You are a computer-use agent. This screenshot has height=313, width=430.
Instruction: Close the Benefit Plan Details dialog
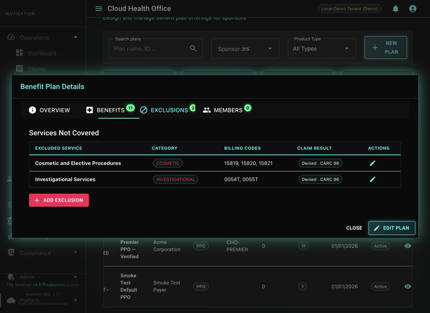354,228
